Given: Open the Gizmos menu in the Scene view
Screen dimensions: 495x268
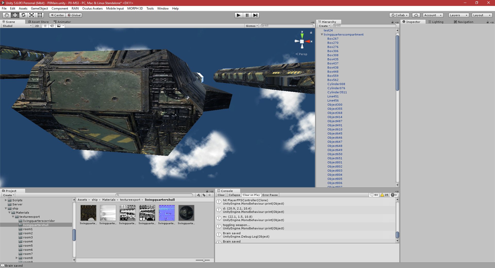Looking at the screenshot, I should (251, 26).
